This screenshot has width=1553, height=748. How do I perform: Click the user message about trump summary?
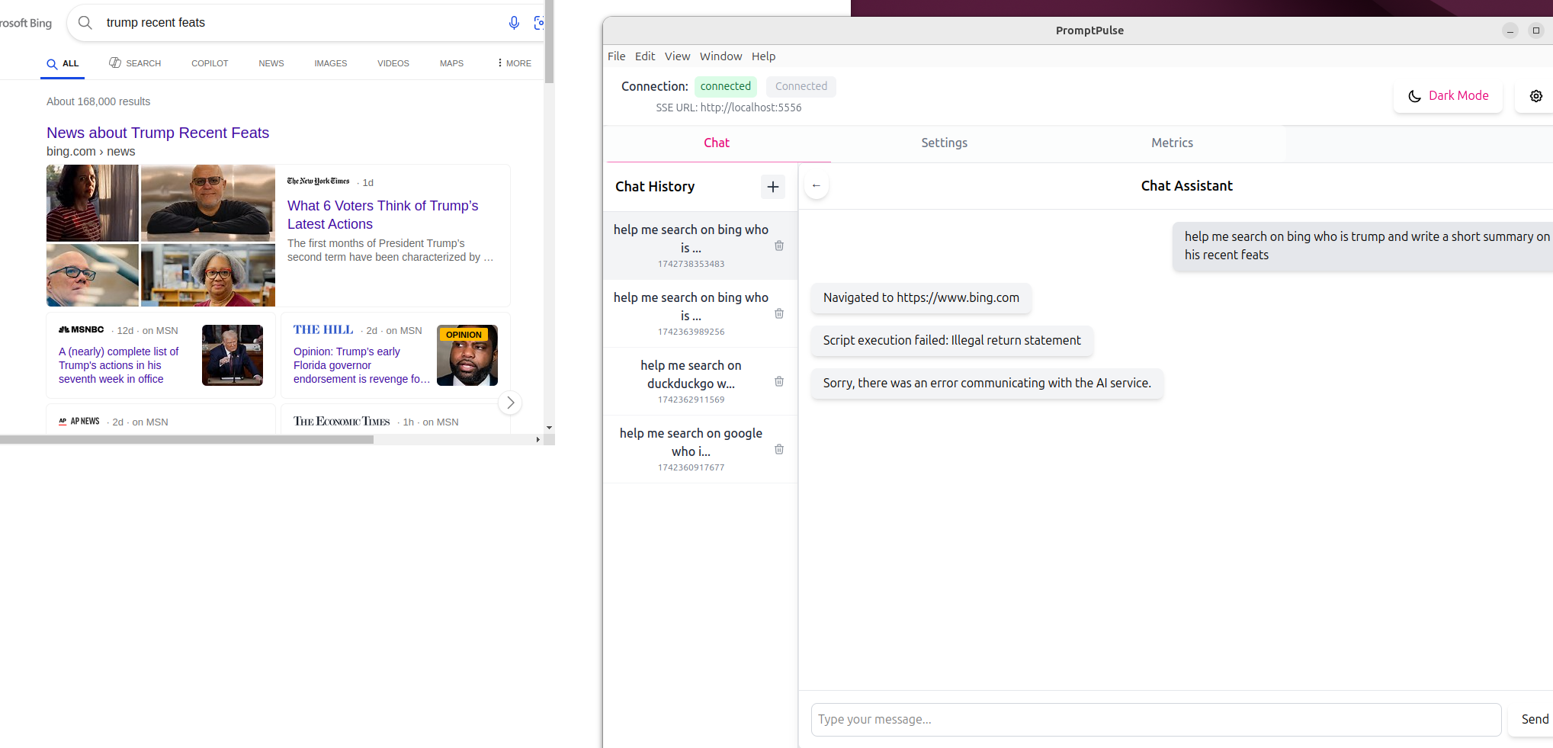click(x=1363, y=246)
